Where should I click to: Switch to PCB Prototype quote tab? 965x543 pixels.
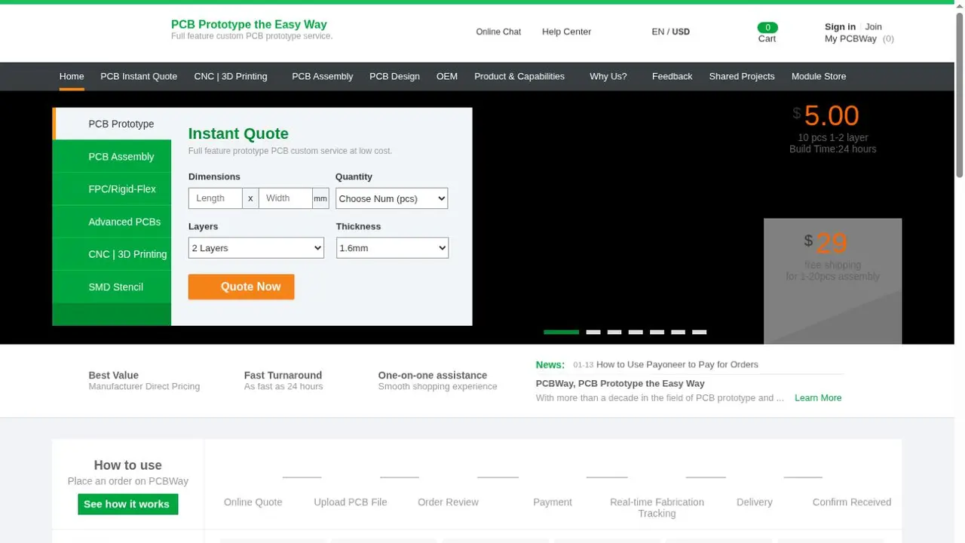(112, 124)
